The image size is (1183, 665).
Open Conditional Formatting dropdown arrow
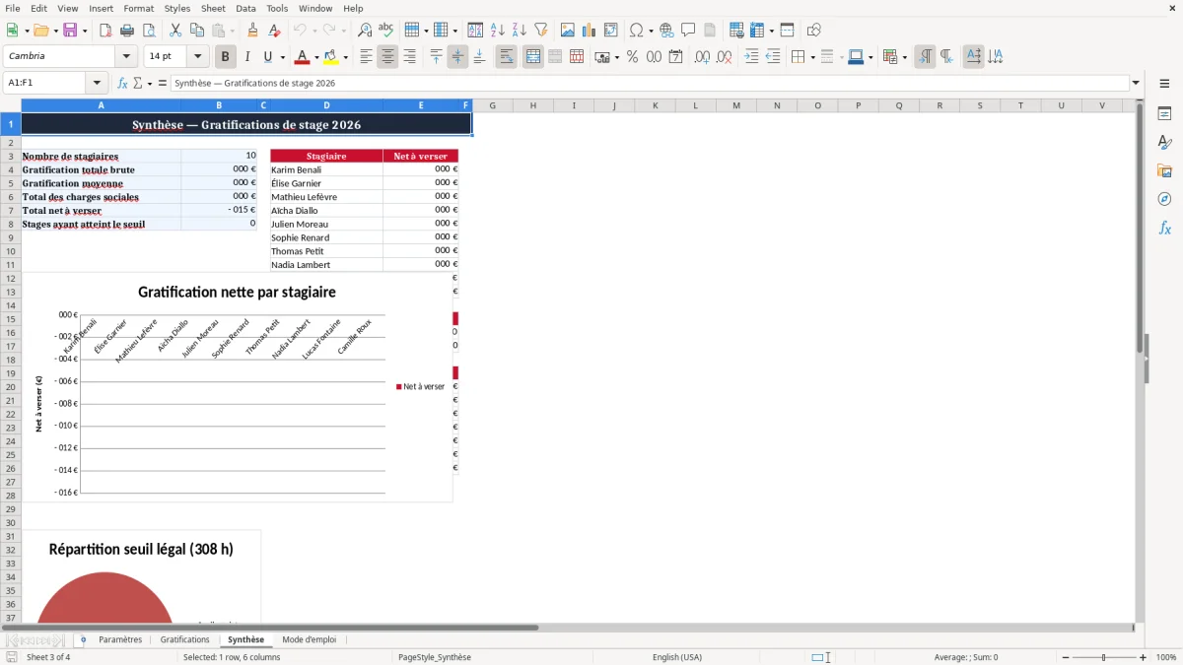tap(905, 57)
